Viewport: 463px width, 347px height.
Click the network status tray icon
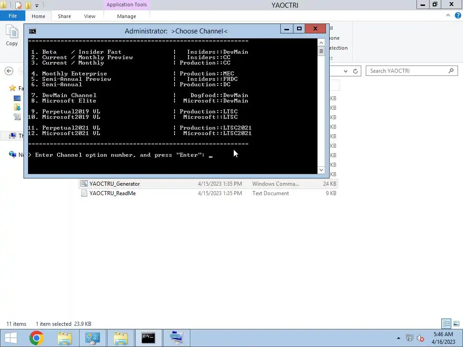click(x=410, y=338)
